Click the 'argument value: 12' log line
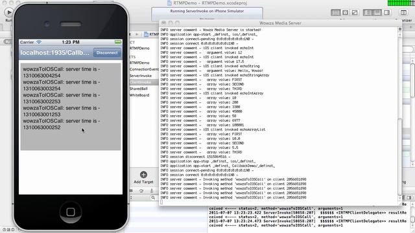The height and width of the screenshot is (233, 415). point(201,52)
